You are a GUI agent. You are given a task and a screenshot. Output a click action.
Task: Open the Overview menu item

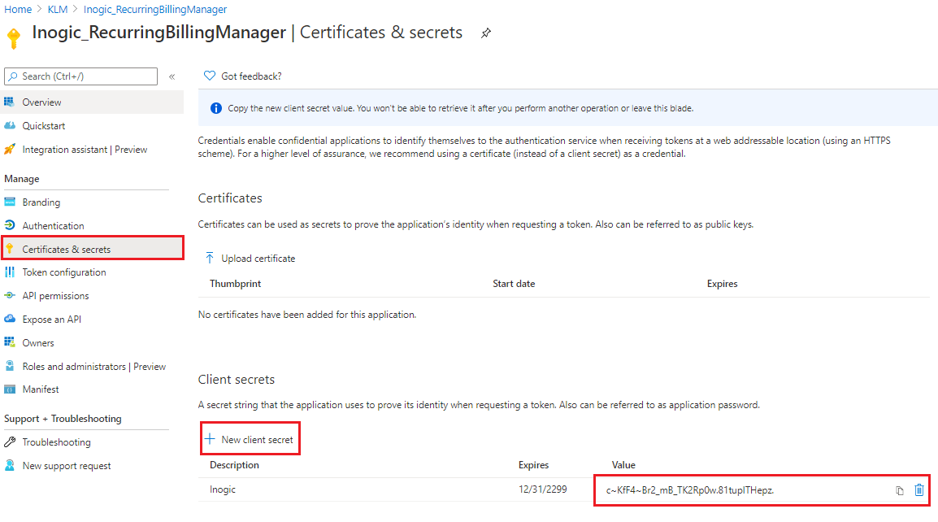click(41, 102)
